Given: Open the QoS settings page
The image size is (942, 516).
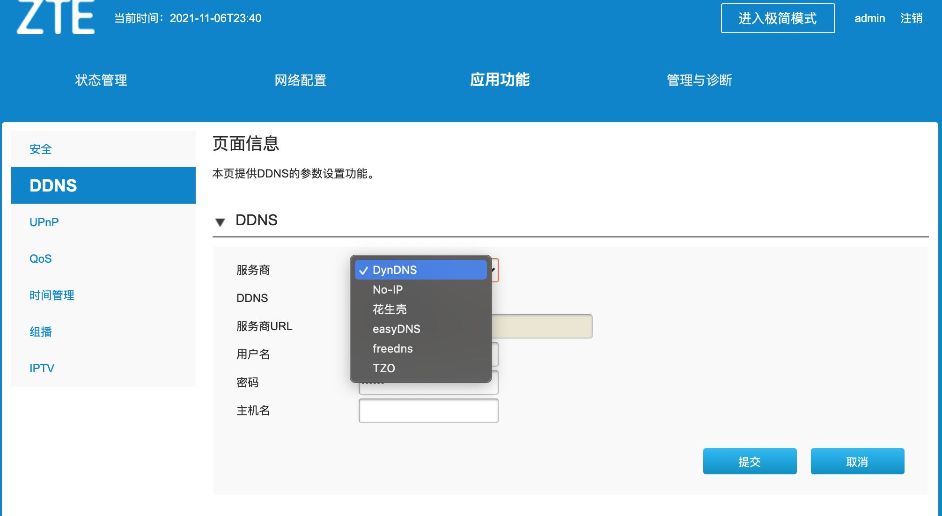Looking at the screenshot, I should [x=40, y=258].
